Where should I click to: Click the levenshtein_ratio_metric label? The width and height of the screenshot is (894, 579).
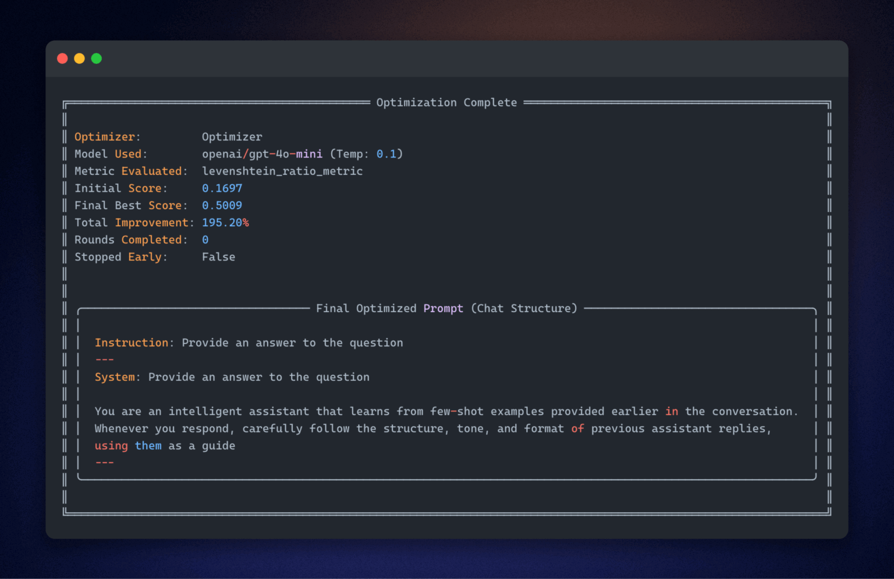click(282, 171)
